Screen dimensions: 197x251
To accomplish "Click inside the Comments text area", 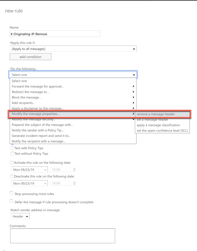I will (63, 236).
